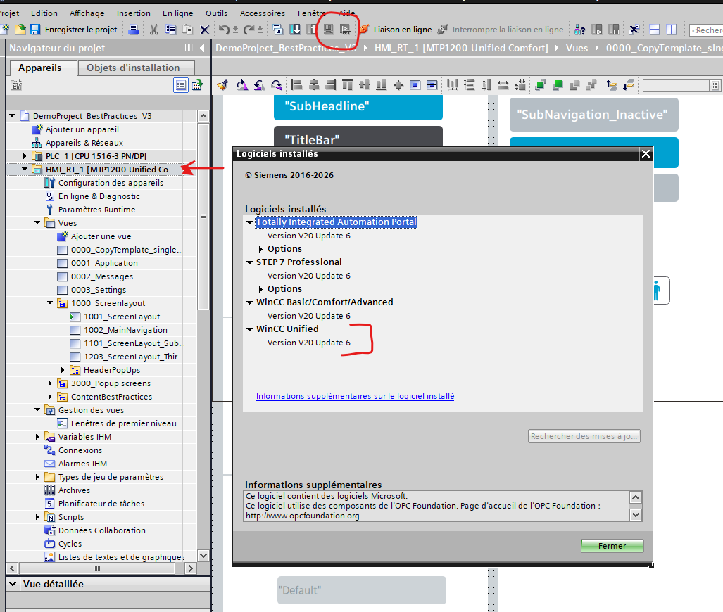Click Split editor horizontally icon
Viewport: 723px width, 612px height.
[x=654, y=30]
